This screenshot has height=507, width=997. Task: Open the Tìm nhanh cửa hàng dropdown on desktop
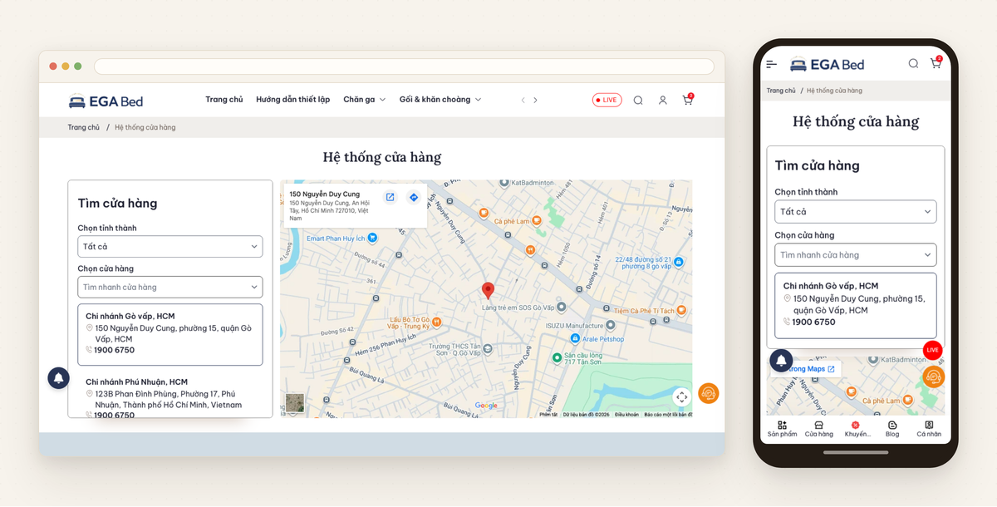pyautogui.click(x=170, y=287)
